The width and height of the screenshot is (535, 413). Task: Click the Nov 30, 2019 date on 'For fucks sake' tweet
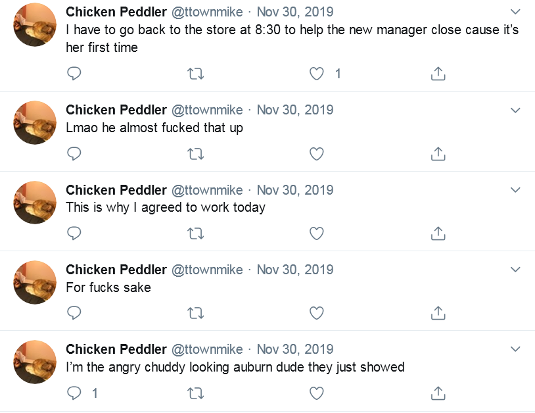(295, 270)
